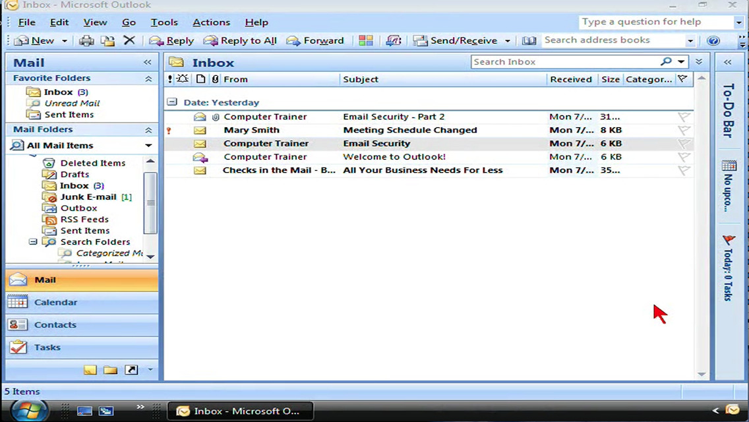Open Type a question for help dropdown
Viewport: 749px width, 422px height.
coord(739,22)
